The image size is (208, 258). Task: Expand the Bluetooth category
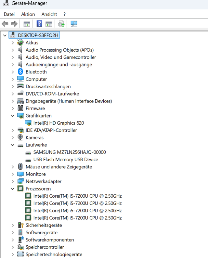(13, 72)
